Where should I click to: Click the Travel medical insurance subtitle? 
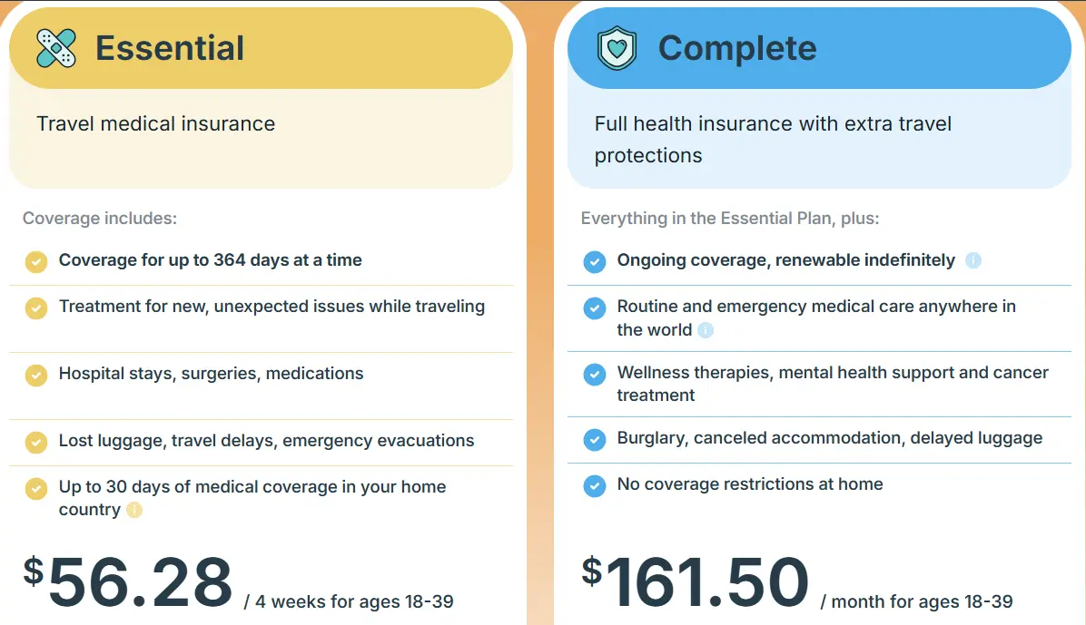tap(155, 123)
